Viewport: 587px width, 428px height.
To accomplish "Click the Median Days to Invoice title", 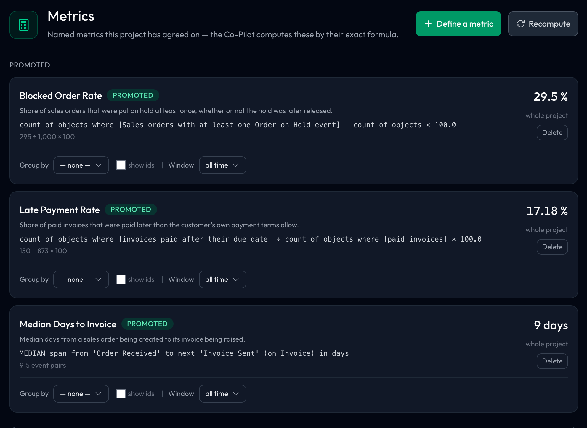I will click(x=68, y=324).
